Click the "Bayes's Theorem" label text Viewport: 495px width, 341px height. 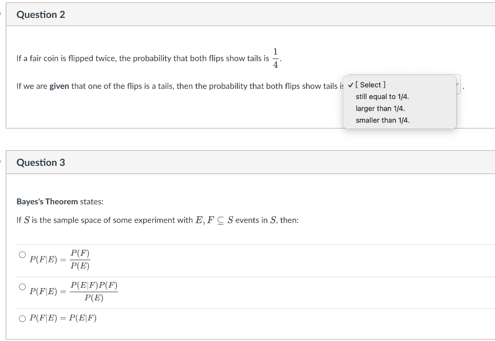click(x=46, y=201)
